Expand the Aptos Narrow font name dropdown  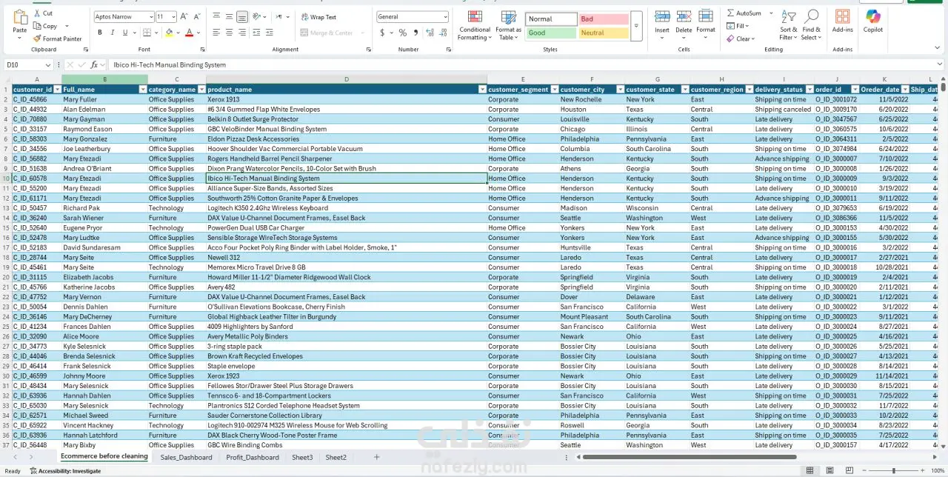tap(150, 16)
